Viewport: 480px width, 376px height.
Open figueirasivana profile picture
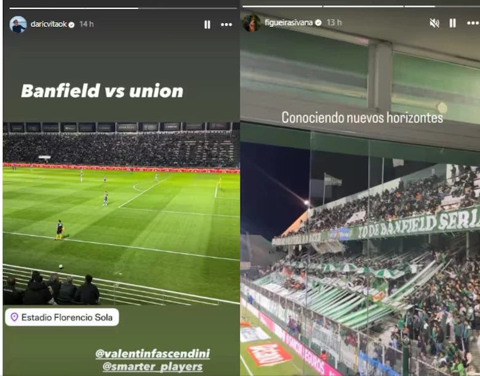click(252, 23)
